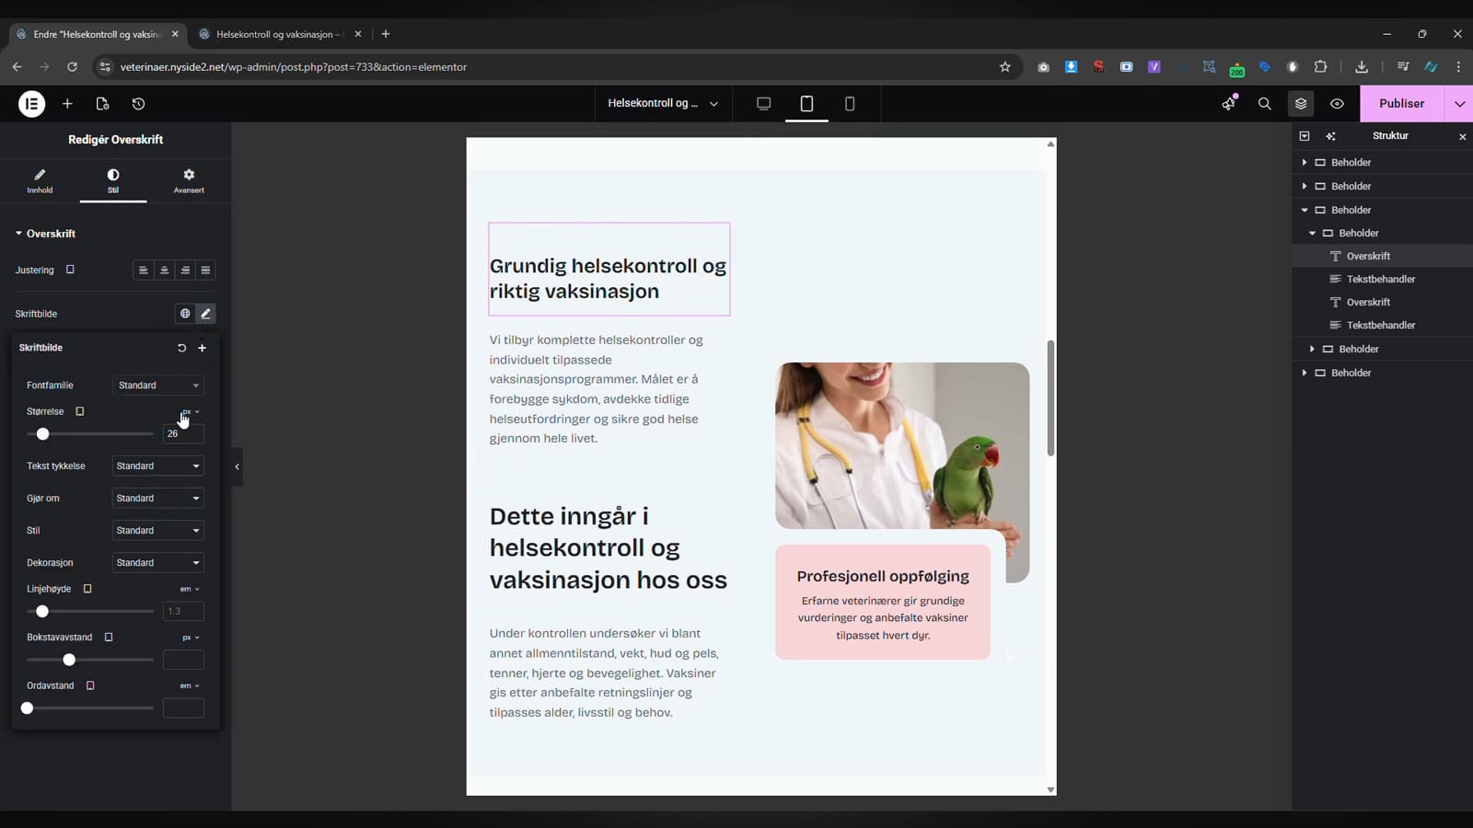Toggle the structure layers panel icon
The image size is (1473, 828).
point(1301,104)
